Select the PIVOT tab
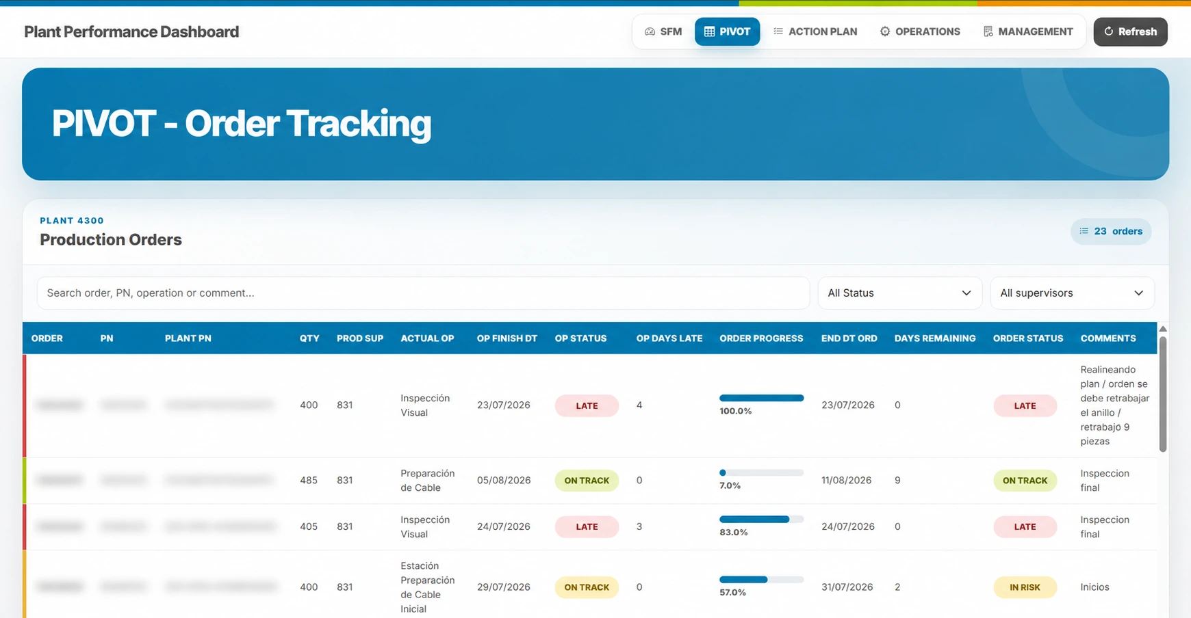 click(x=727, y=31)
